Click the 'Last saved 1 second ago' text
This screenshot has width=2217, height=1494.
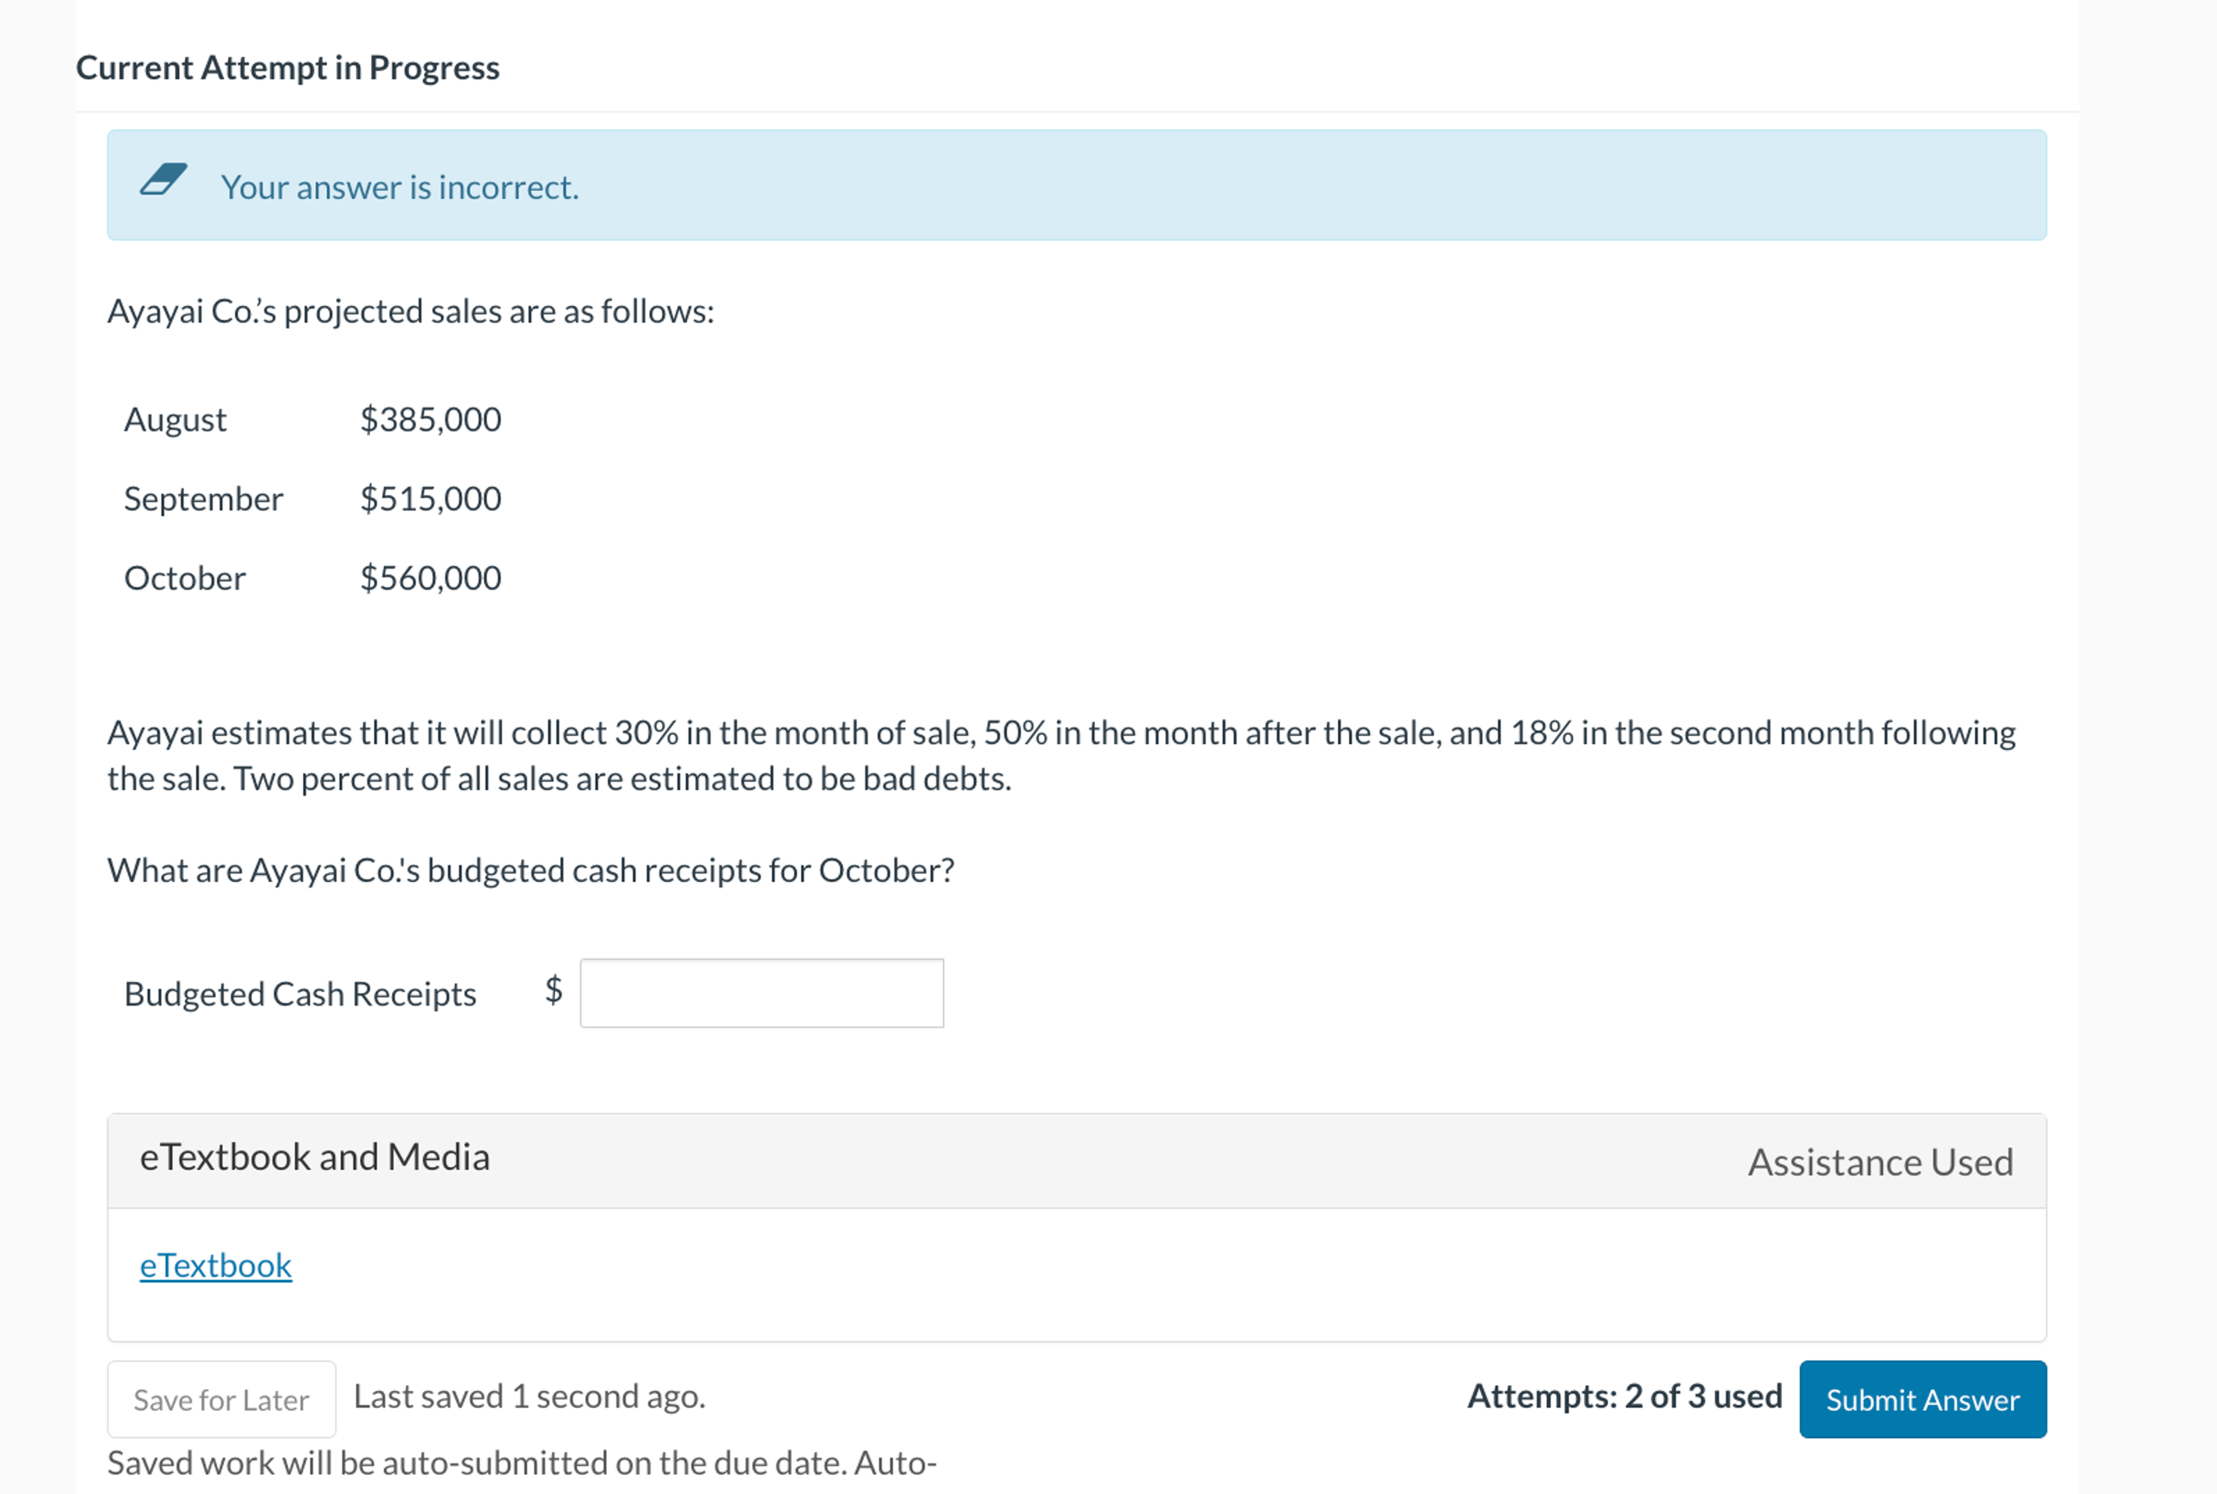(x=530, y=1396)
